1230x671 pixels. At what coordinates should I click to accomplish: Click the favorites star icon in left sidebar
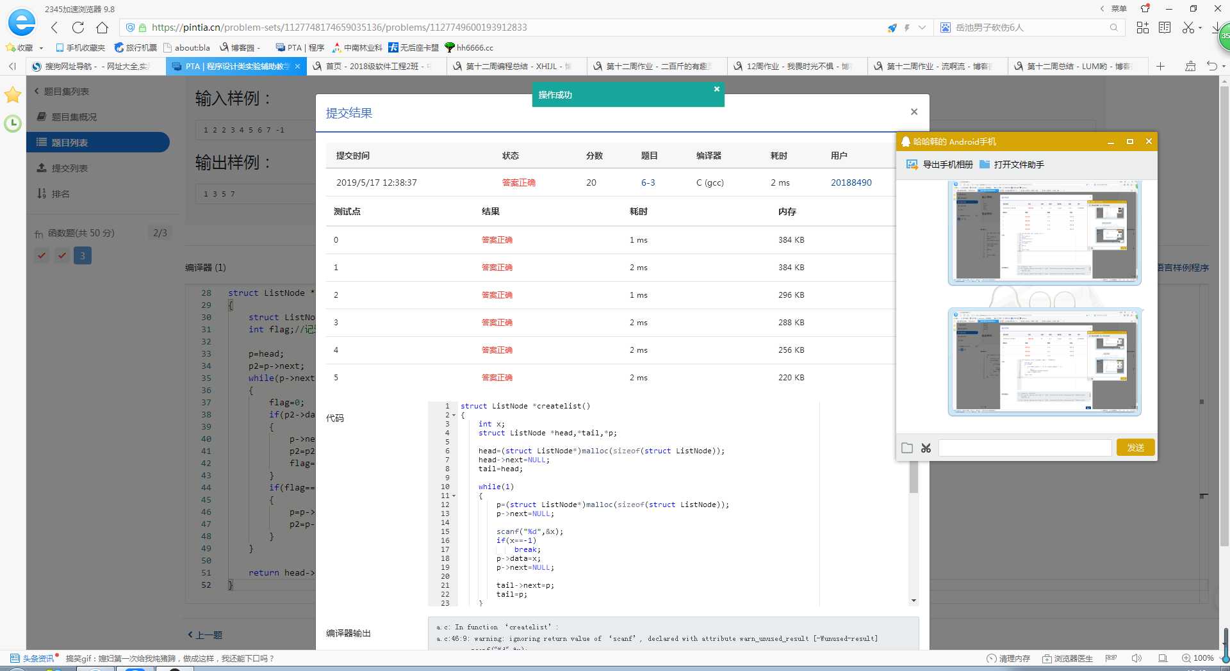pos(13,95)
